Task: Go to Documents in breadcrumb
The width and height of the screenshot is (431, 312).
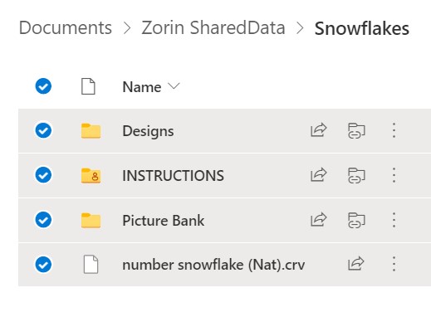Action: click(x=66, y=28)
